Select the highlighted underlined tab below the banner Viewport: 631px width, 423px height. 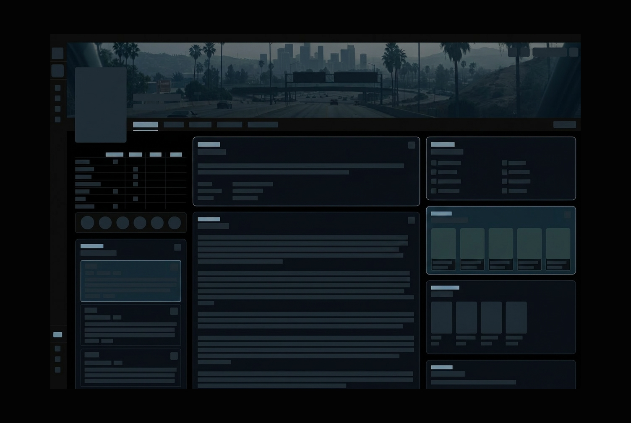[146, 125]
